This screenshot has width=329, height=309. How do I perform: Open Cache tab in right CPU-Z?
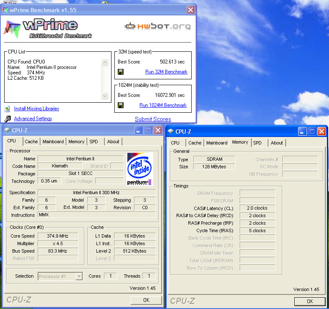click(195, 143)
